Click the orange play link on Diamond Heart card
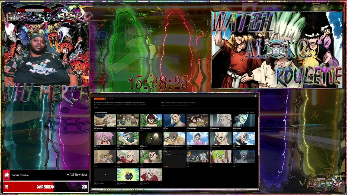The height and width of the screenshot is (195, 347). (x=166, y=167)
